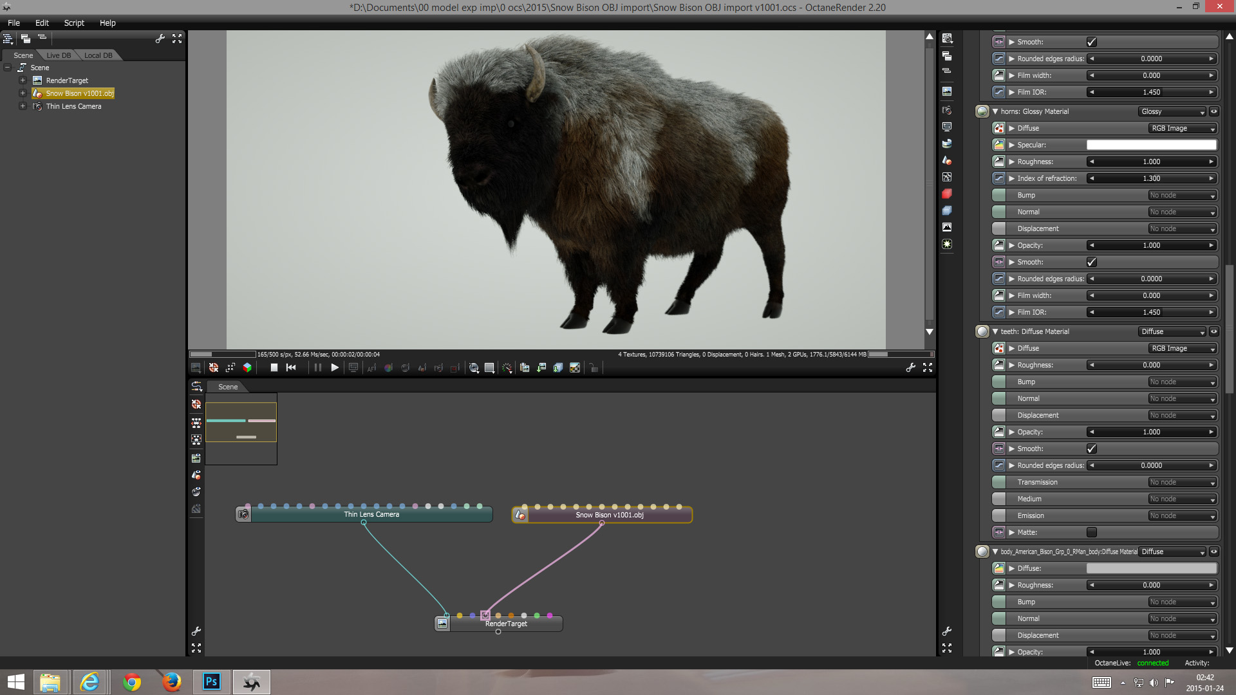
Task: Uncheck the Smooth checkbox under horns material
Action: [1091, 262]
